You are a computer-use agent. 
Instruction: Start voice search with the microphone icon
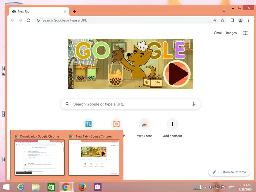[x=193, y=104]
